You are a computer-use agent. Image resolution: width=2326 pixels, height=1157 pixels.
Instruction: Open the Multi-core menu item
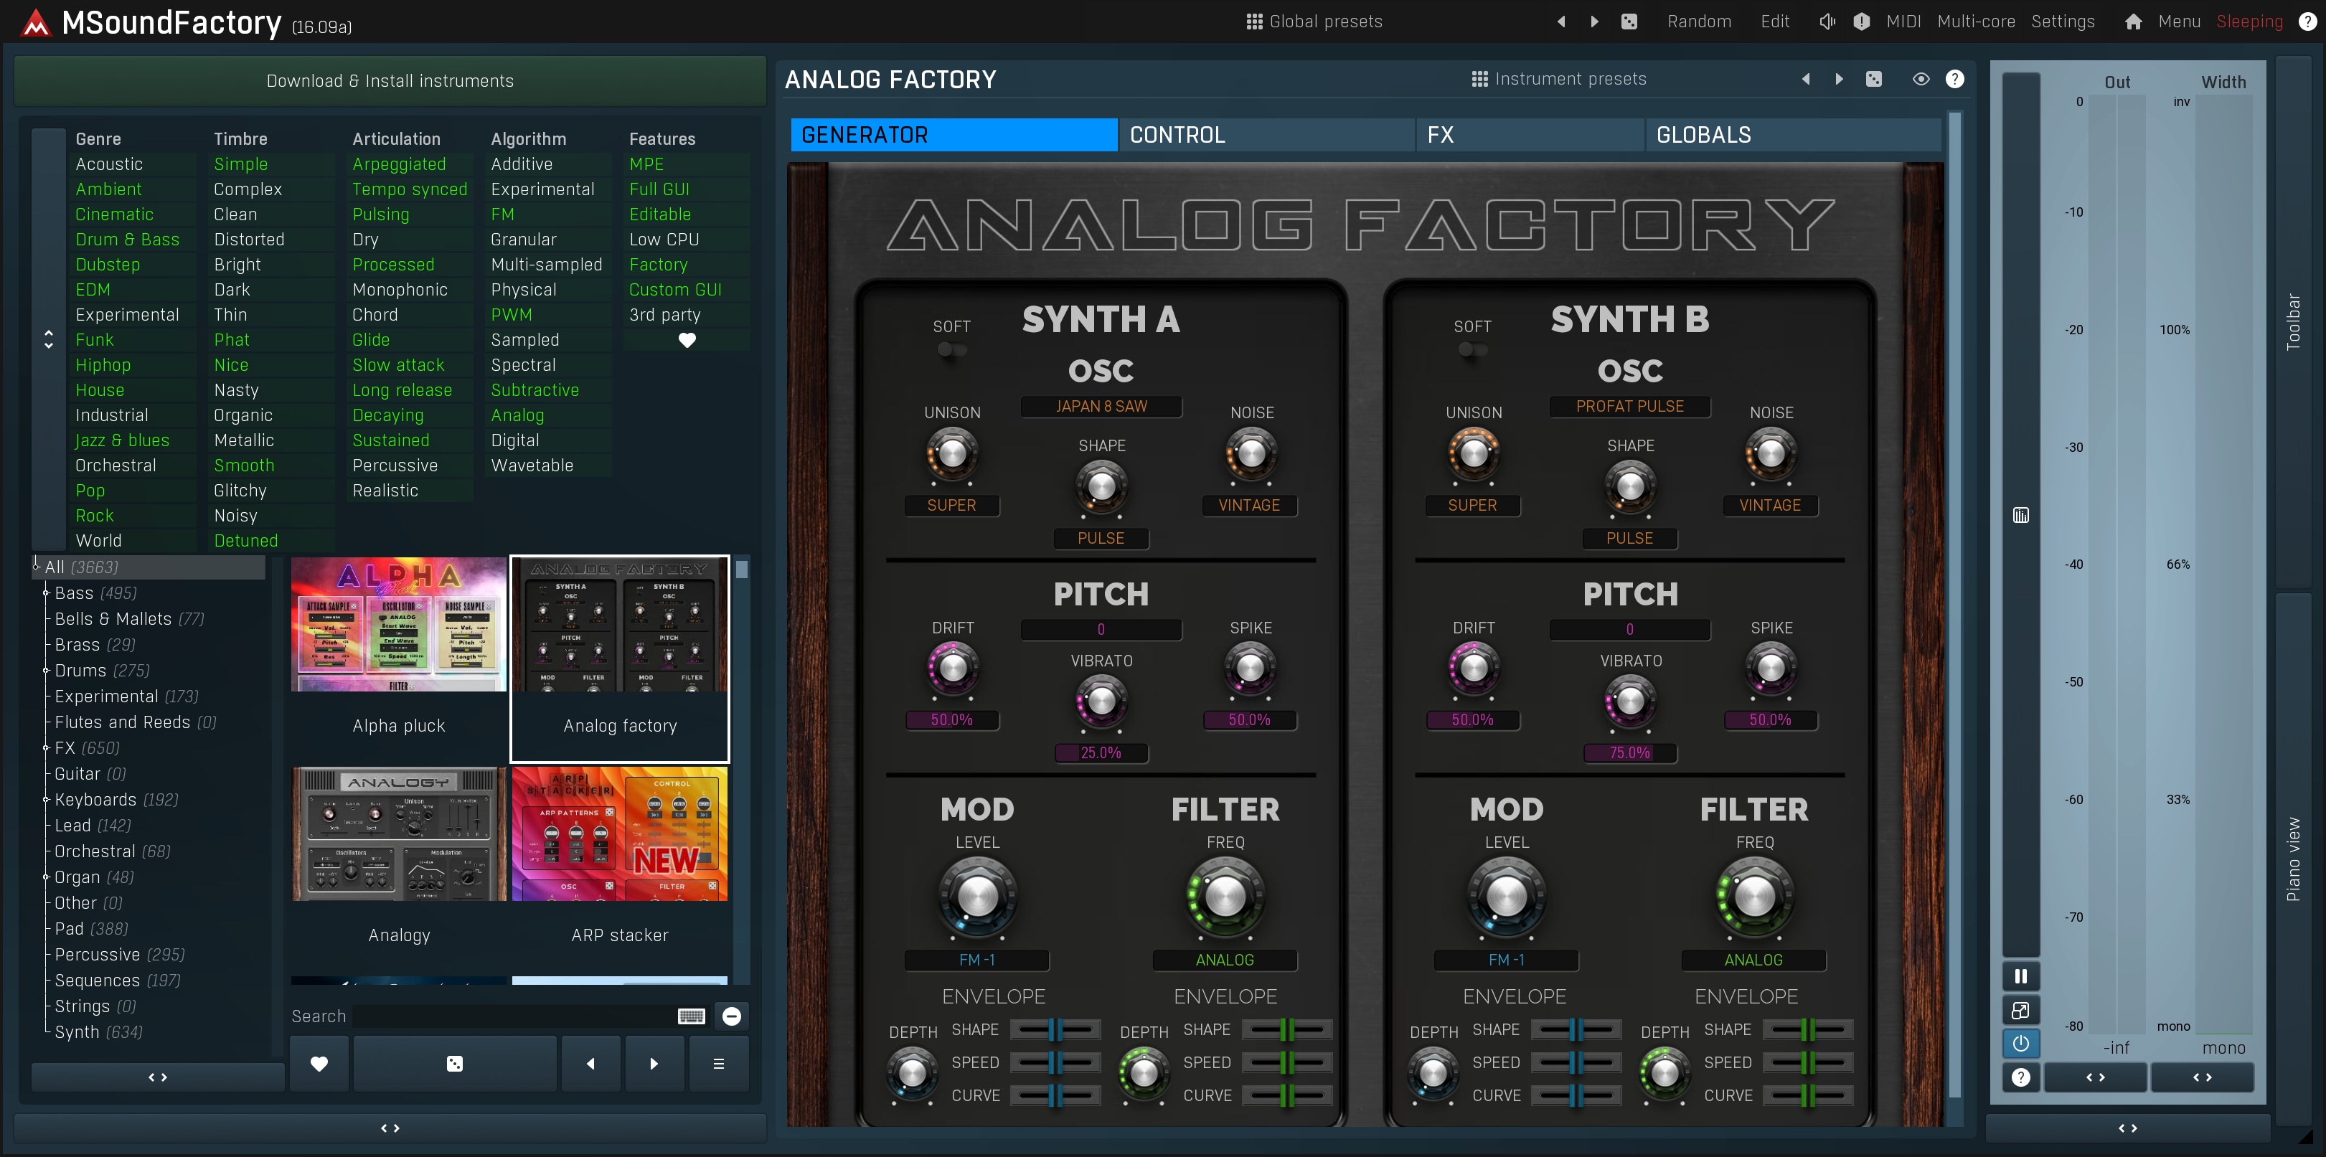1976,22
